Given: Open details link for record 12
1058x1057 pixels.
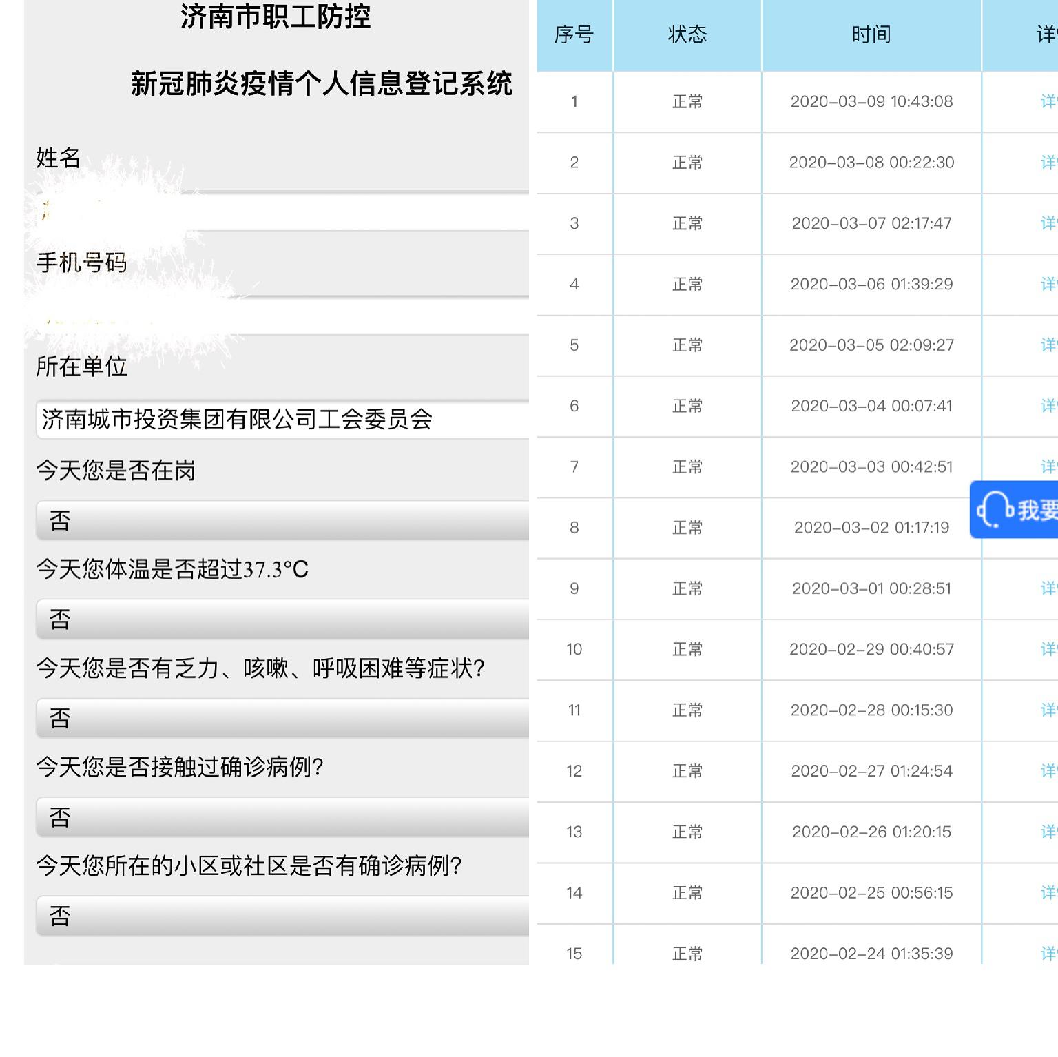Looking at the screenshot, I should [x=1048, y=771].
